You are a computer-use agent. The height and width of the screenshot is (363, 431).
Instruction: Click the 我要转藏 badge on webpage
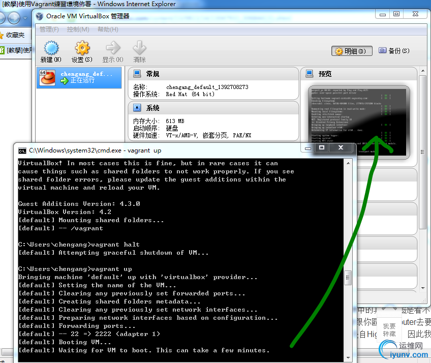coord(389,330)
